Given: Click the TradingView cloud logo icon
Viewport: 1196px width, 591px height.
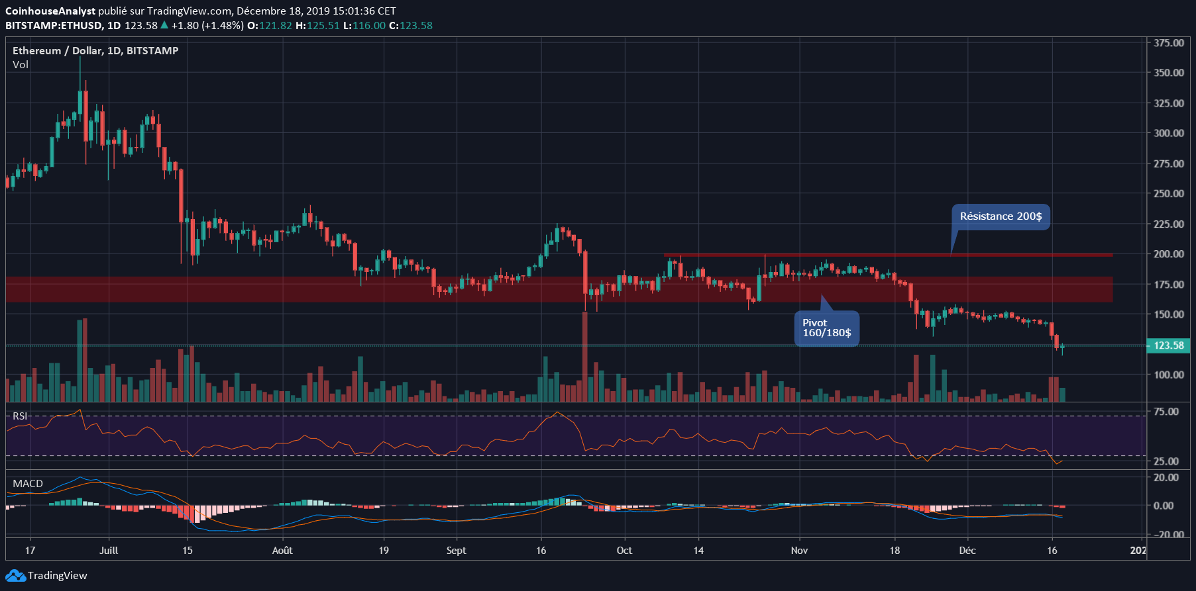Looking at the screenshot, I should pos(16,576).
